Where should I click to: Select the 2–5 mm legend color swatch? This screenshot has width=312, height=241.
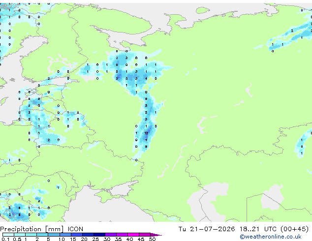pos(42,235)
